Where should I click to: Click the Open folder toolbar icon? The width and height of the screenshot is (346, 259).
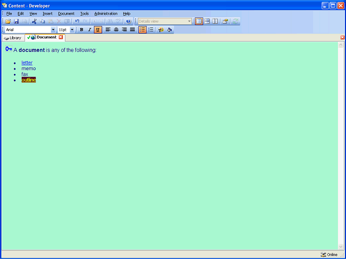[x=8, y=22]
